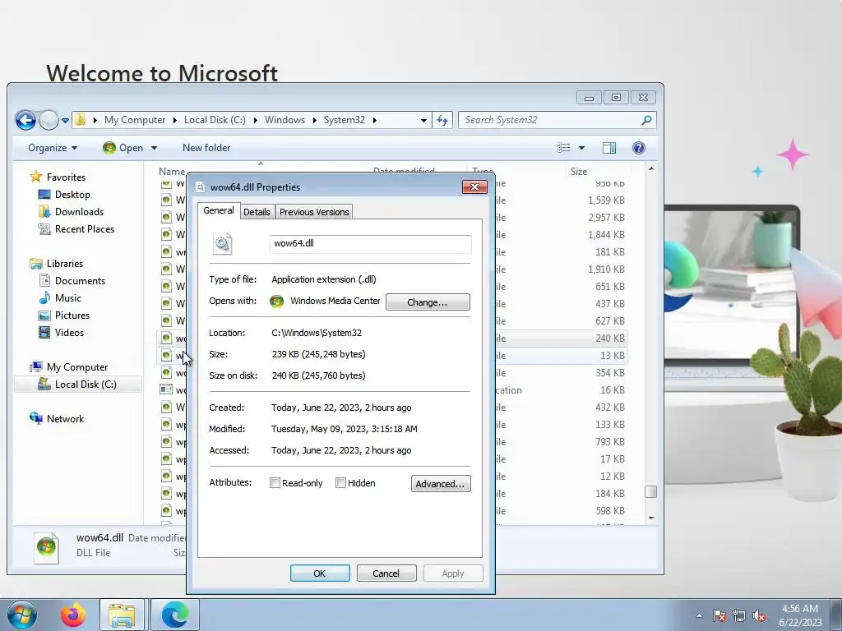Click the wow64.dll filename field
Image resolution: width=842 pixels, height=631 pixels.
(x=371, y=243)
